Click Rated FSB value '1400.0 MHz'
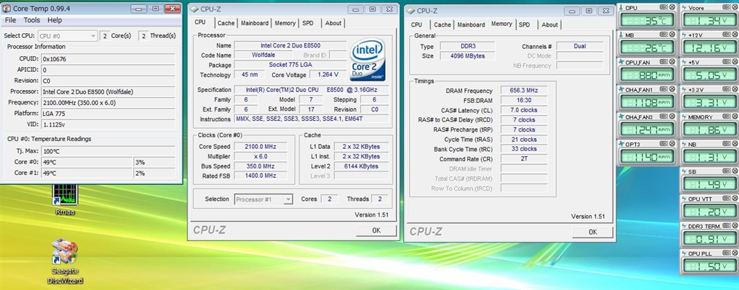Screen dimensions: 739x290 260,176
